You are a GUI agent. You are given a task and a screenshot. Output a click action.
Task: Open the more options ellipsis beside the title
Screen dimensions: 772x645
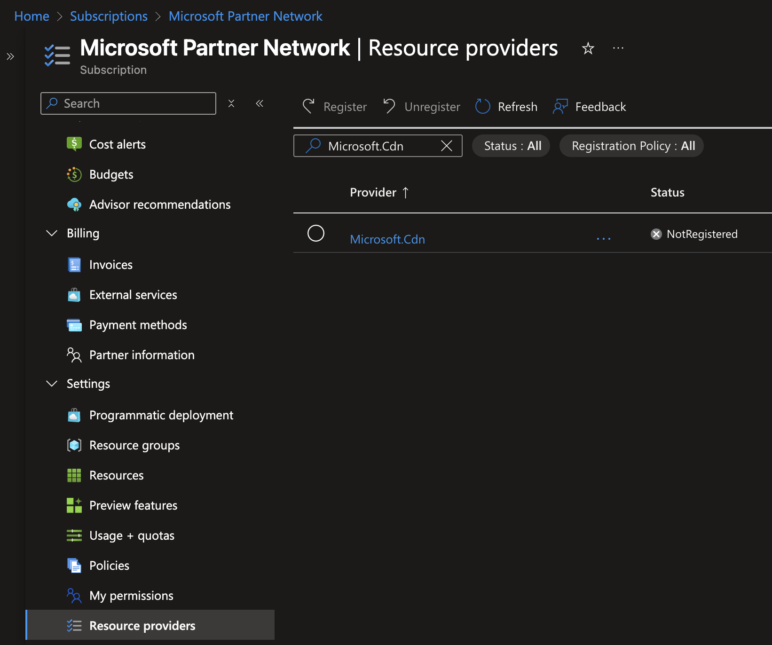618,48
